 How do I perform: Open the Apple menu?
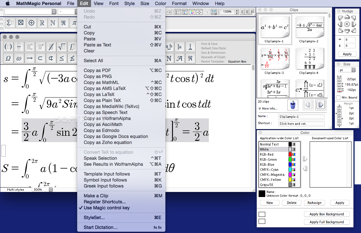(x=8, y=3)
